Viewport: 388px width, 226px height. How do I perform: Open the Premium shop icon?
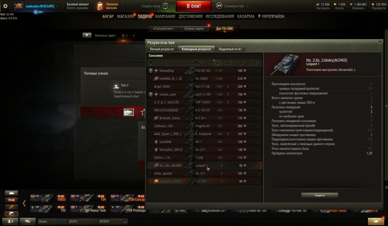click(100, 6)
